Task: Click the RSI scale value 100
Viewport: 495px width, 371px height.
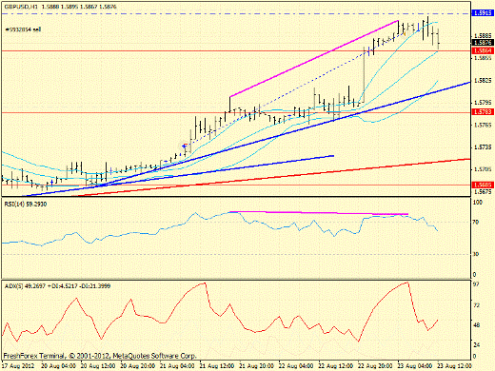Action: coord(477,203)
